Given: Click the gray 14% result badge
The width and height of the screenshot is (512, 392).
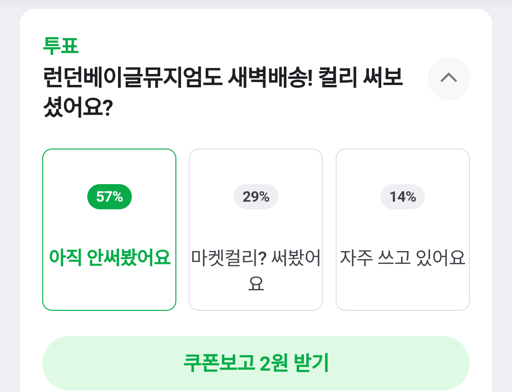Looking at the screenshot, I should [402, 196].
